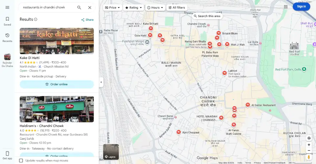This screenshot has height=164, width=316.
Task: Click the search magnifier icon
Action: point(79,8)
